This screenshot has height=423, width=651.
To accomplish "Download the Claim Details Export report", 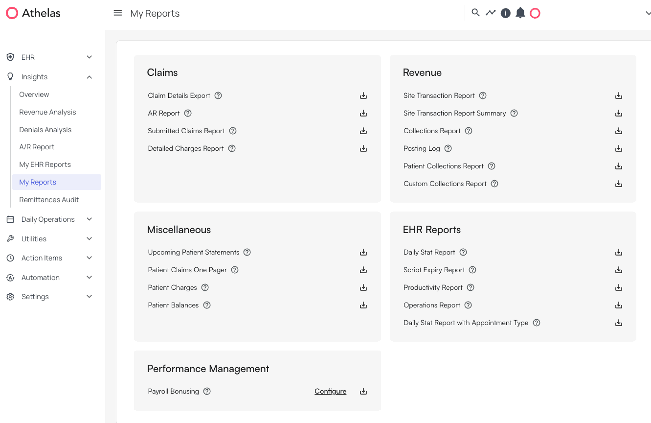I will [363, 96].
